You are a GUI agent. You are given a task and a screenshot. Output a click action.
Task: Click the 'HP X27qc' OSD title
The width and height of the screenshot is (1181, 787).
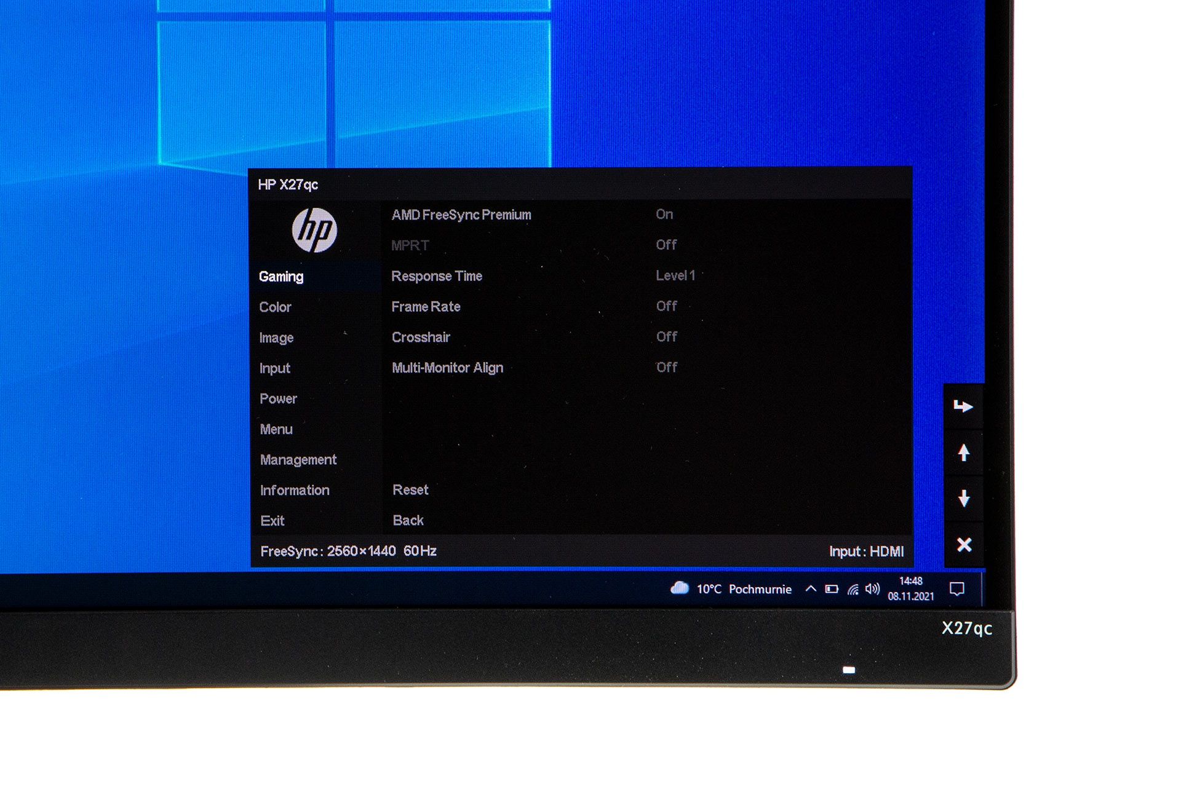point(288,184)
